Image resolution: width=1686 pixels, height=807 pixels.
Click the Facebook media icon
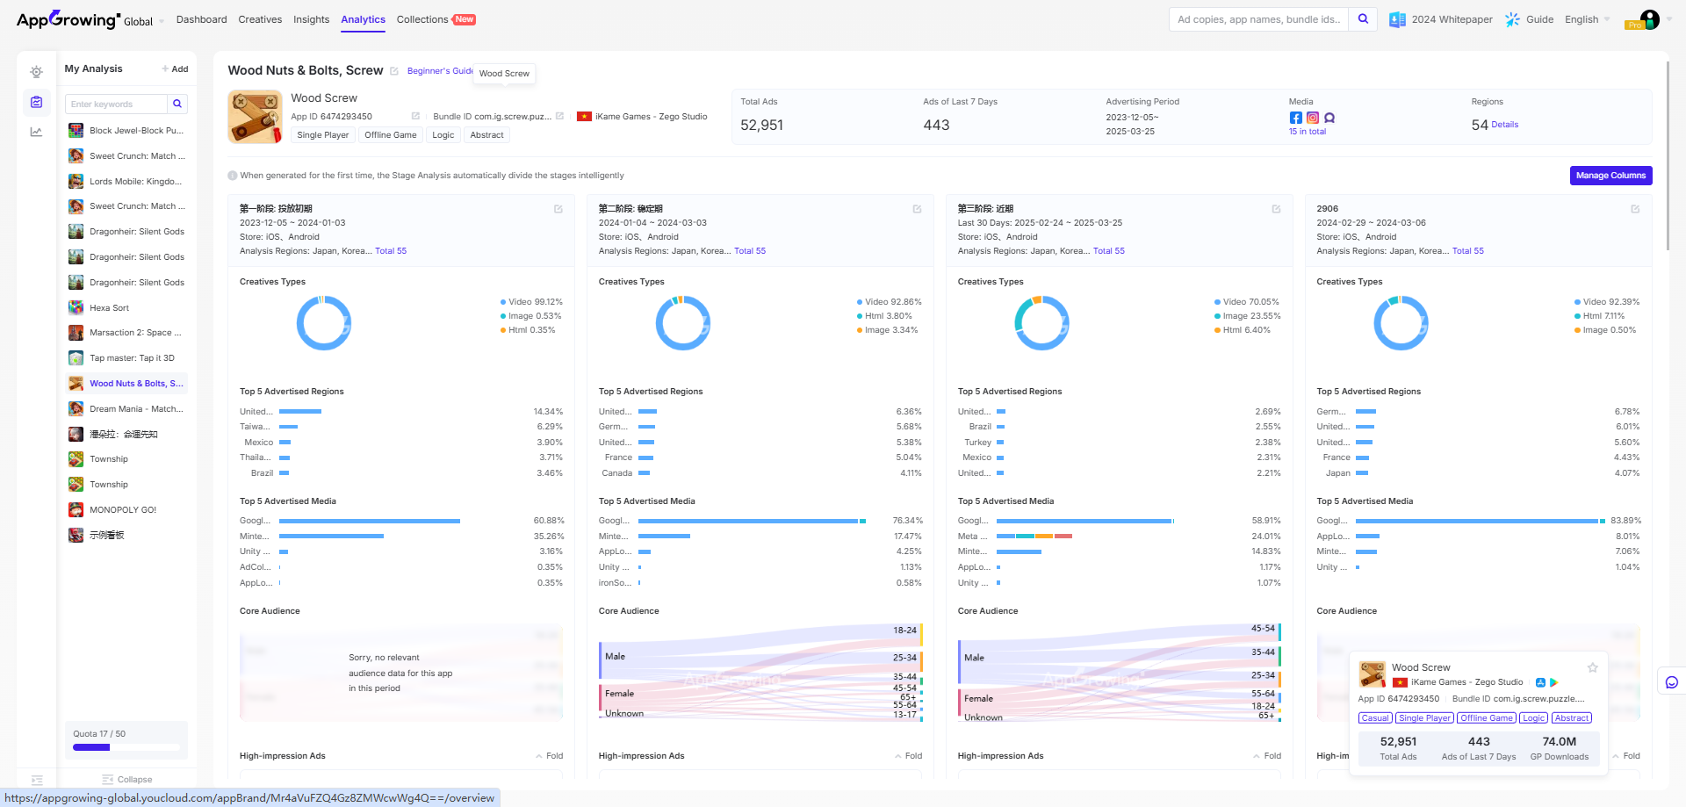click(1296, 118)
